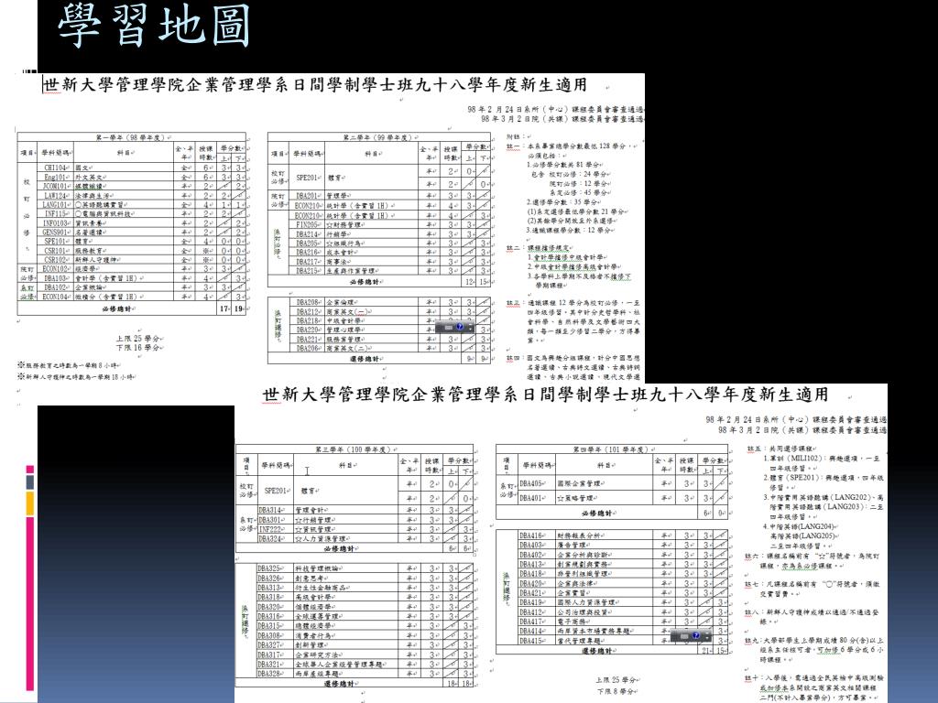This screenshot has width=938, height=703.
Task: Select course code CSR102
Action: pos(56,259)
